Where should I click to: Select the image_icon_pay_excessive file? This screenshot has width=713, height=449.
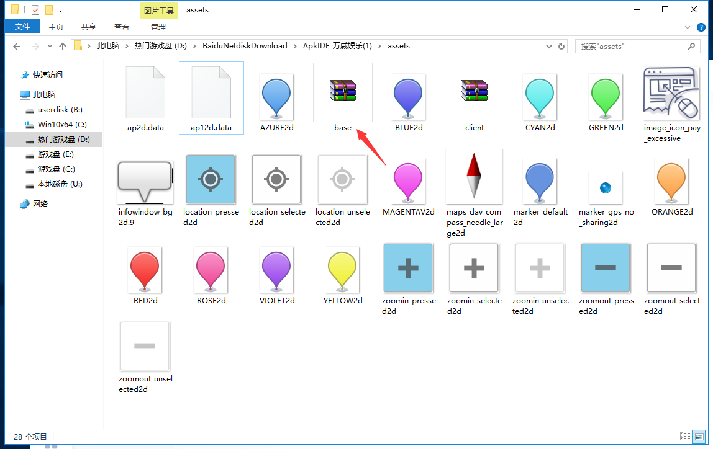[671, 93]
